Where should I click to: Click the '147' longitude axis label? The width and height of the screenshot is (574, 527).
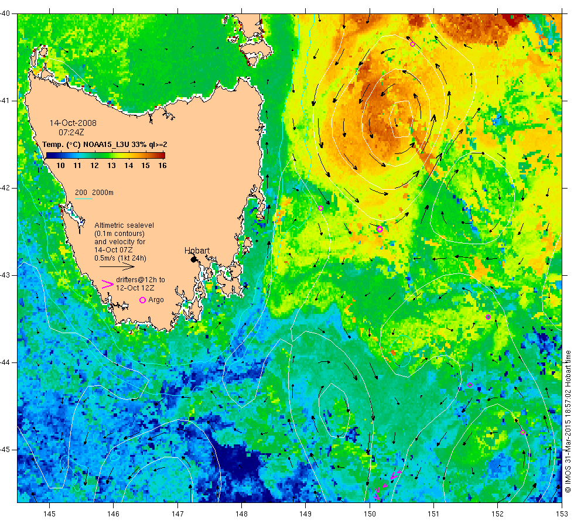(177, 514)
